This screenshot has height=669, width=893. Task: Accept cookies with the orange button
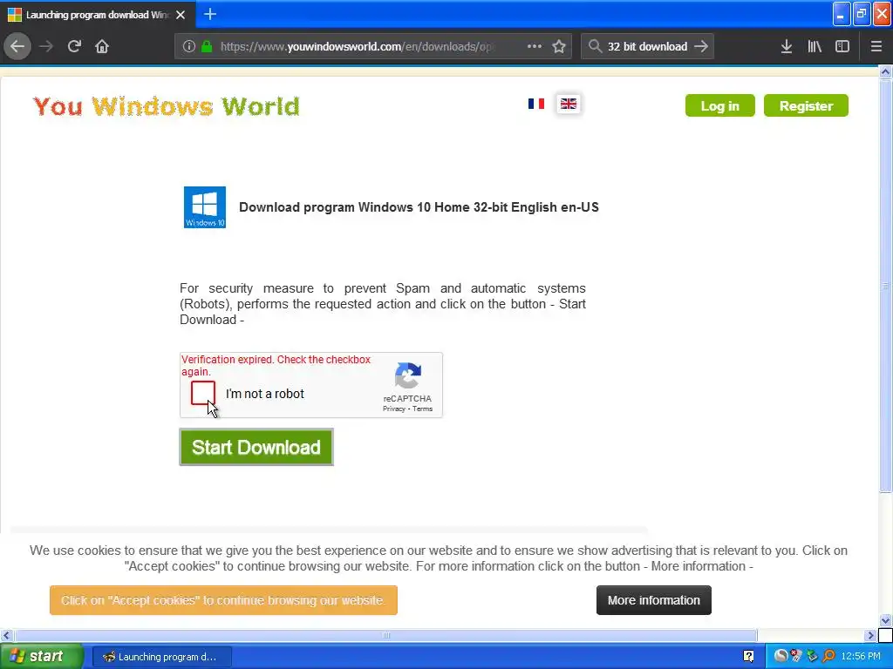coord(223,600)
